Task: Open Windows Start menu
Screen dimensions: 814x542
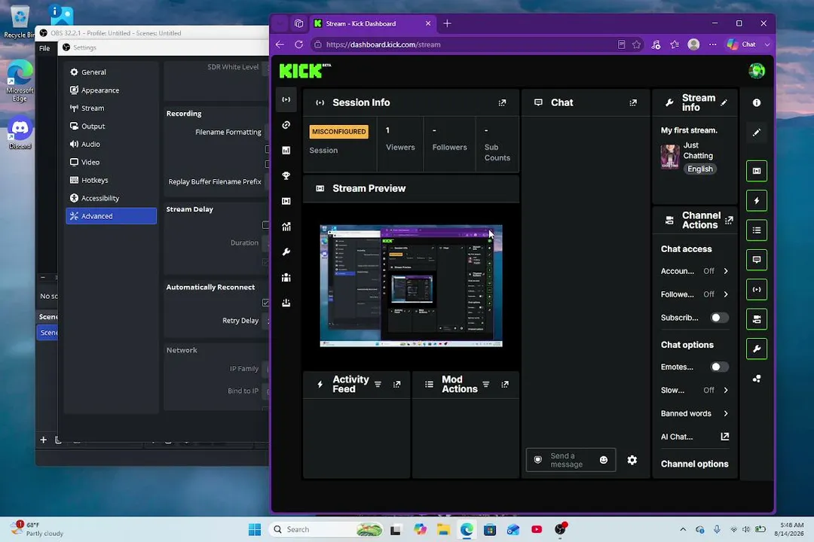Action: tap(255, 529)
